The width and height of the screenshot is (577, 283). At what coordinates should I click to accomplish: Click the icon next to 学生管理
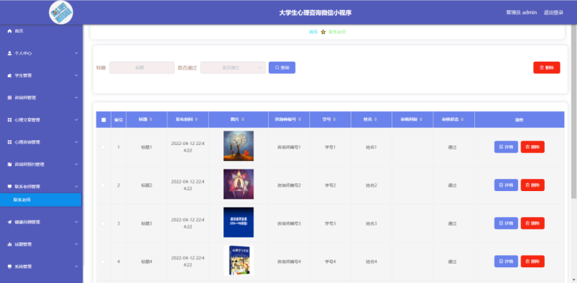[x=9, y=75]
